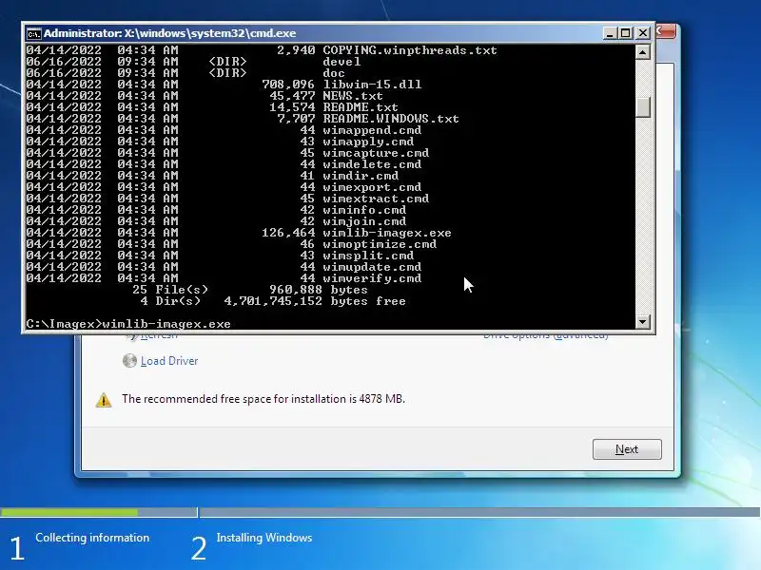The height and width of the screenshot is (570, 761).
Task: Click the wimexport.cmd entry
Action: click(x=372, y=187)
